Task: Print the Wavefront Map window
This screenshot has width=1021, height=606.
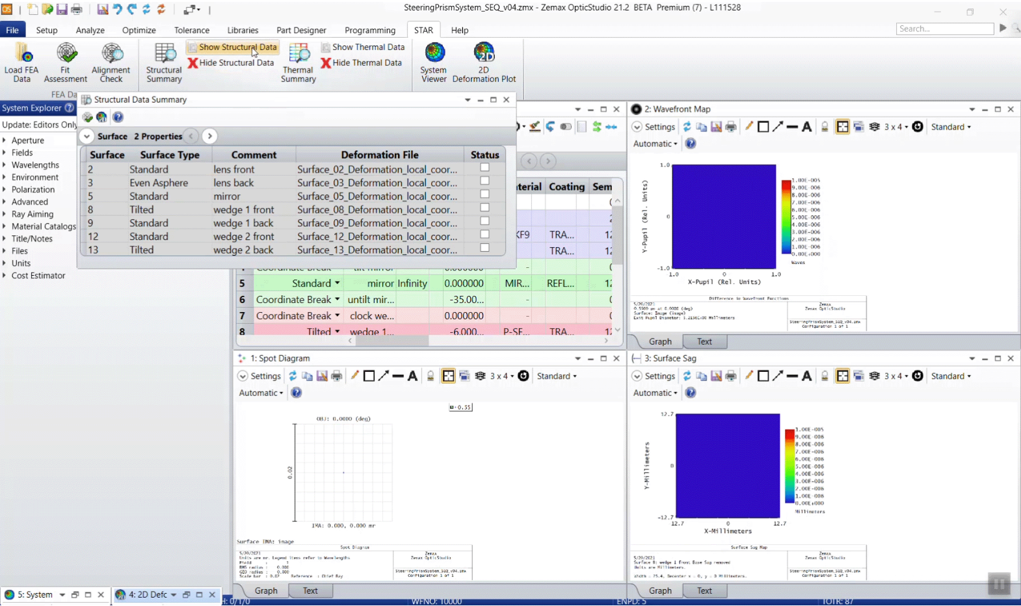Action: (731, 127)
